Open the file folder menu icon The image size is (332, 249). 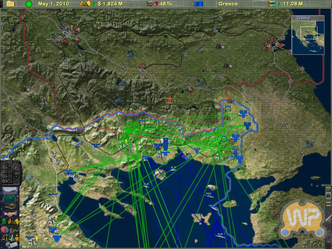[x=11, y=4]
